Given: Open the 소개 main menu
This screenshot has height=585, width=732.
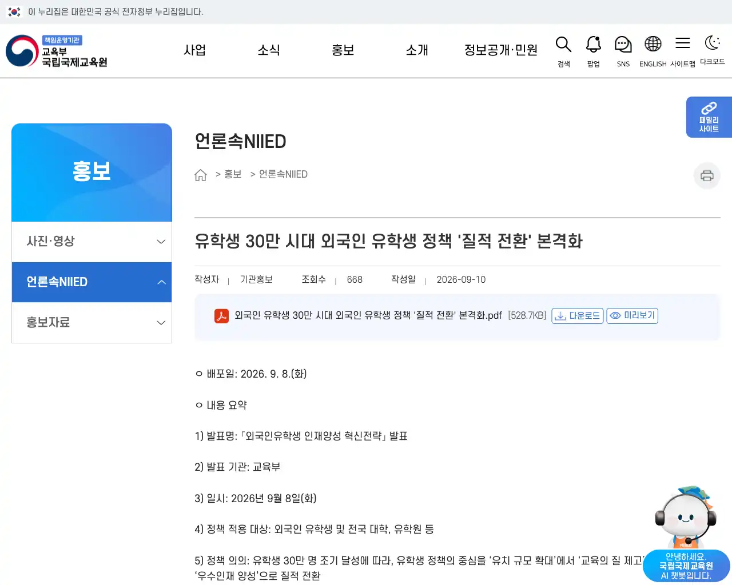Looking at the screenshot, I should point(417,50).
